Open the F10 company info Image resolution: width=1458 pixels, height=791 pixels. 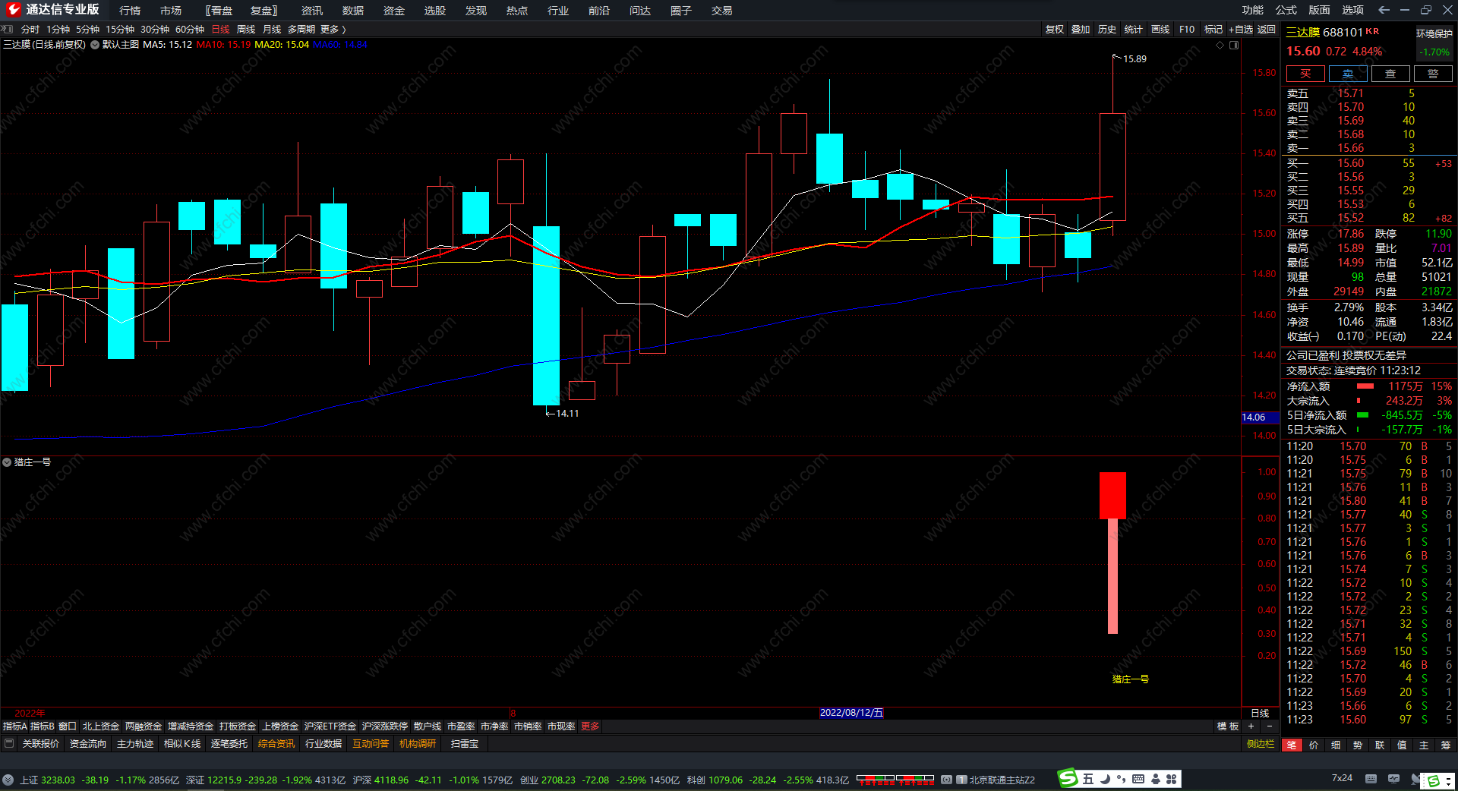coord(1187,30)
